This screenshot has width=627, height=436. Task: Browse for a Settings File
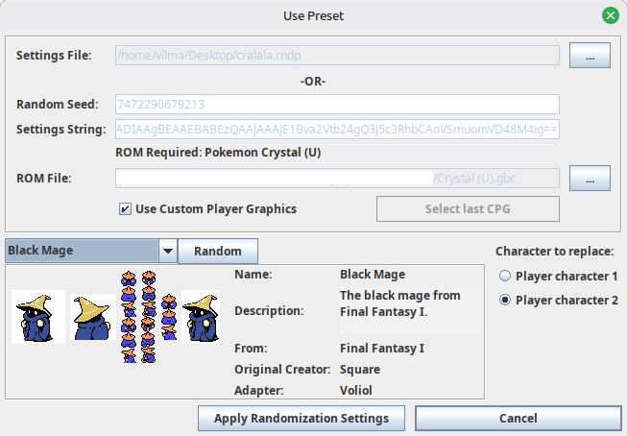click(590, 55)
